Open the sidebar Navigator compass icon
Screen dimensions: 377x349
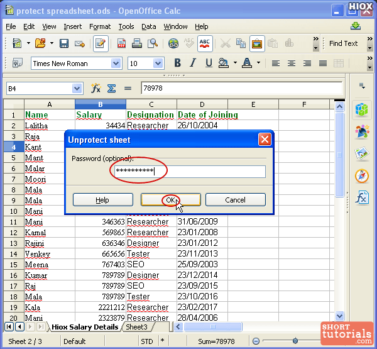point(362,176)
